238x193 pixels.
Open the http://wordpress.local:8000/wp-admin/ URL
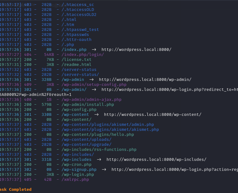click(x=145, y=80)
